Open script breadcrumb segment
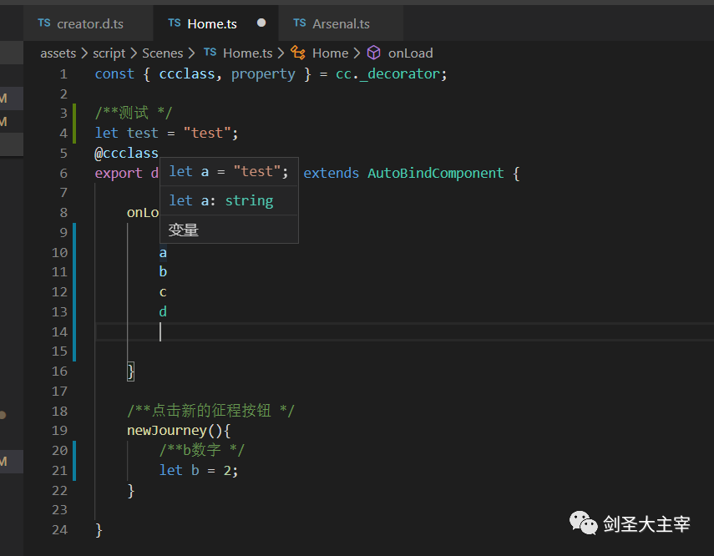714x556 pixels. (x=109, y=53)
